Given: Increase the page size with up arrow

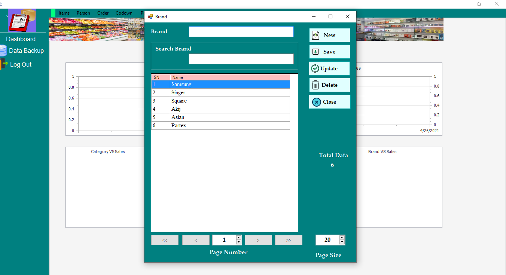Looking at the screenshot, I should click(342, 238).
